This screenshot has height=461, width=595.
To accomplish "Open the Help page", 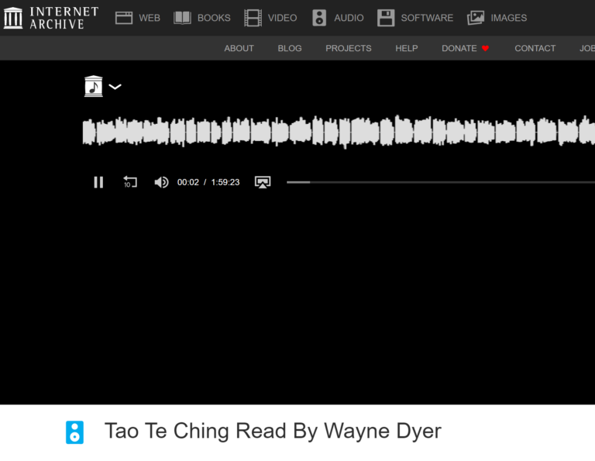I will [406, 48].
